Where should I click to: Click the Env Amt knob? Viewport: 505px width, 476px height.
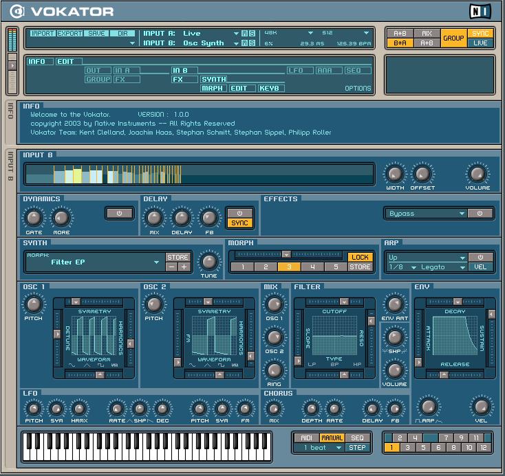coord(394,304)
